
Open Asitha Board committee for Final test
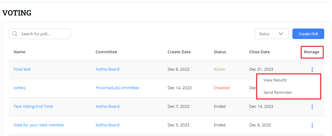tap(107, 69)
